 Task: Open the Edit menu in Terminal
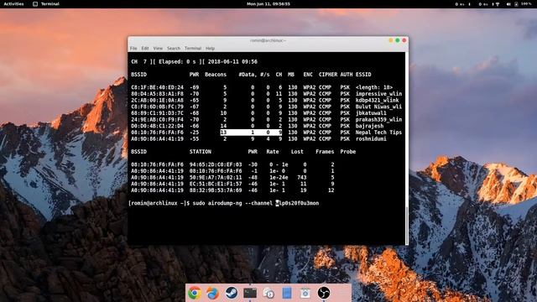coord(145,49)
